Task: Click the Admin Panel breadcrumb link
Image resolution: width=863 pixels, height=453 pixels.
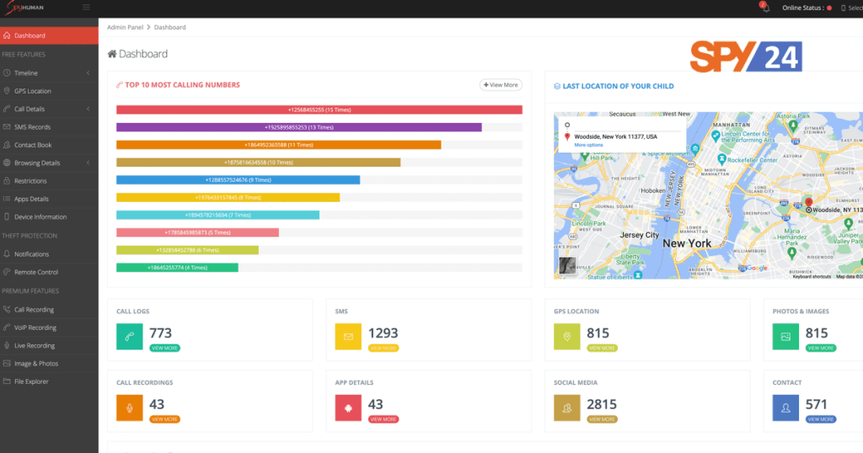Action: [125, 27]
